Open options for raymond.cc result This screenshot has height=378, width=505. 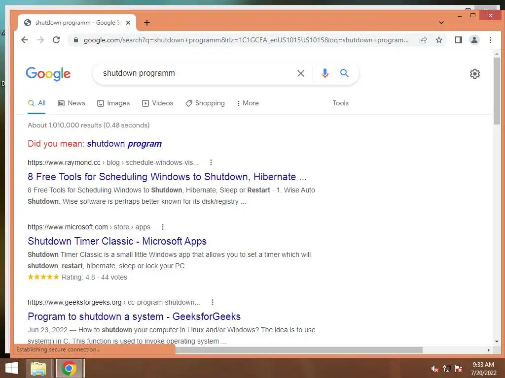(211, 162)
